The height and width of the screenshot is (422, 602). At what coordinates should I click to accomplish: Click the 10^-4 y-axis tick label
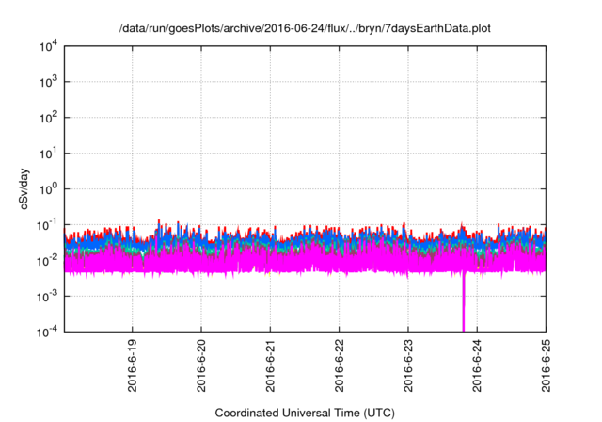tap(47, 332)
